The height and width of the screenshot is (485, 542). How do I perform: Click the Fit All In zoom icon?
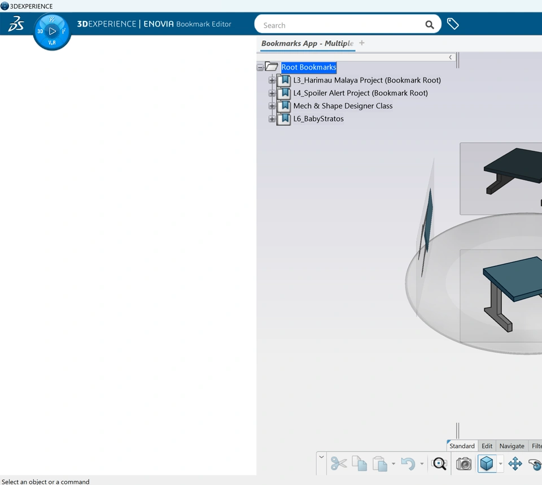click(439, 464)
